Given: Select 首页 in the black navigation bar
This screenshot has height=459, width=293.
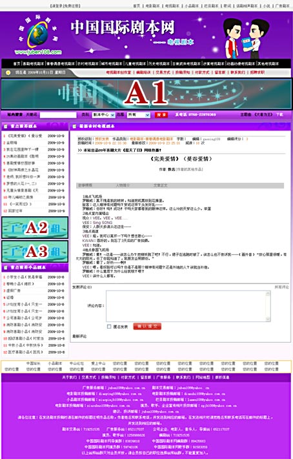Looking at the screenshot, I should point(17,63).
